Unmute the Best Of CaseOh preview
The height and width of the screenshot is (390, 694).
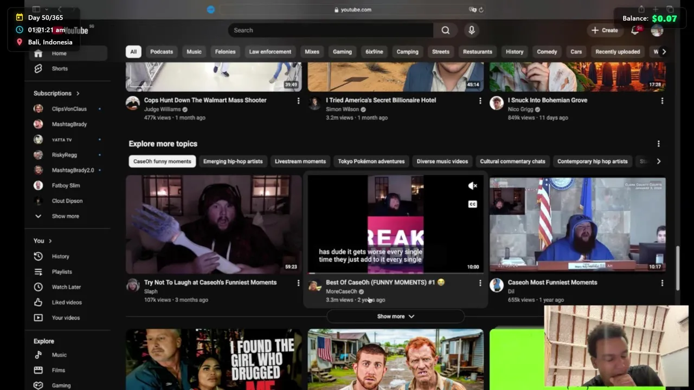click(473, 186)
